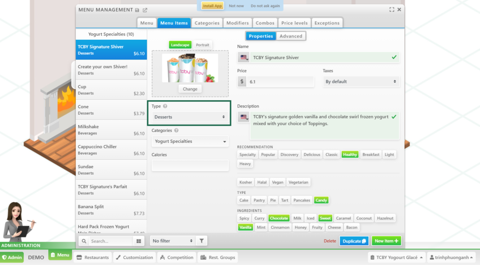Image resolution: width=480 pixels, height=265 pixels.
Task: Open the Taxes dropdown set to By default
Action: 361,81
